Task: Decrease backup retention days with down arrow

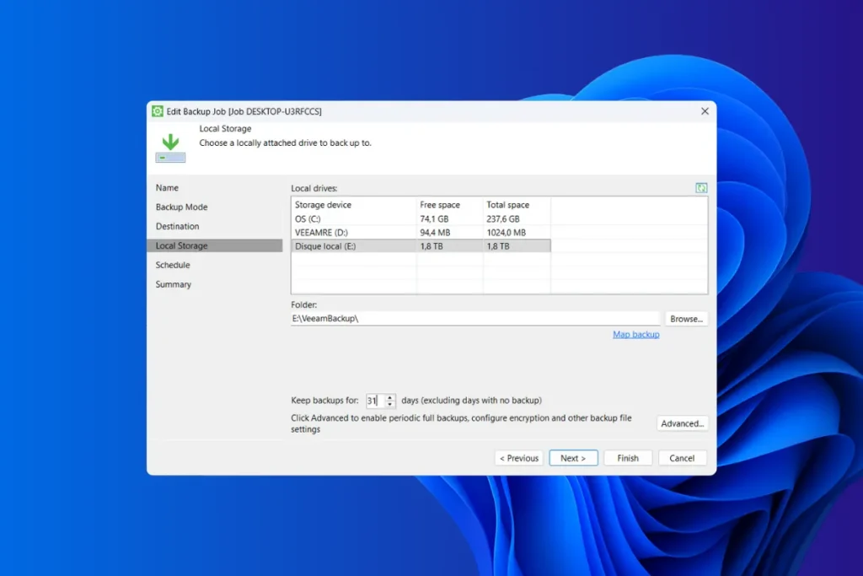Action: pyautogui.click(x=389, y=405)
